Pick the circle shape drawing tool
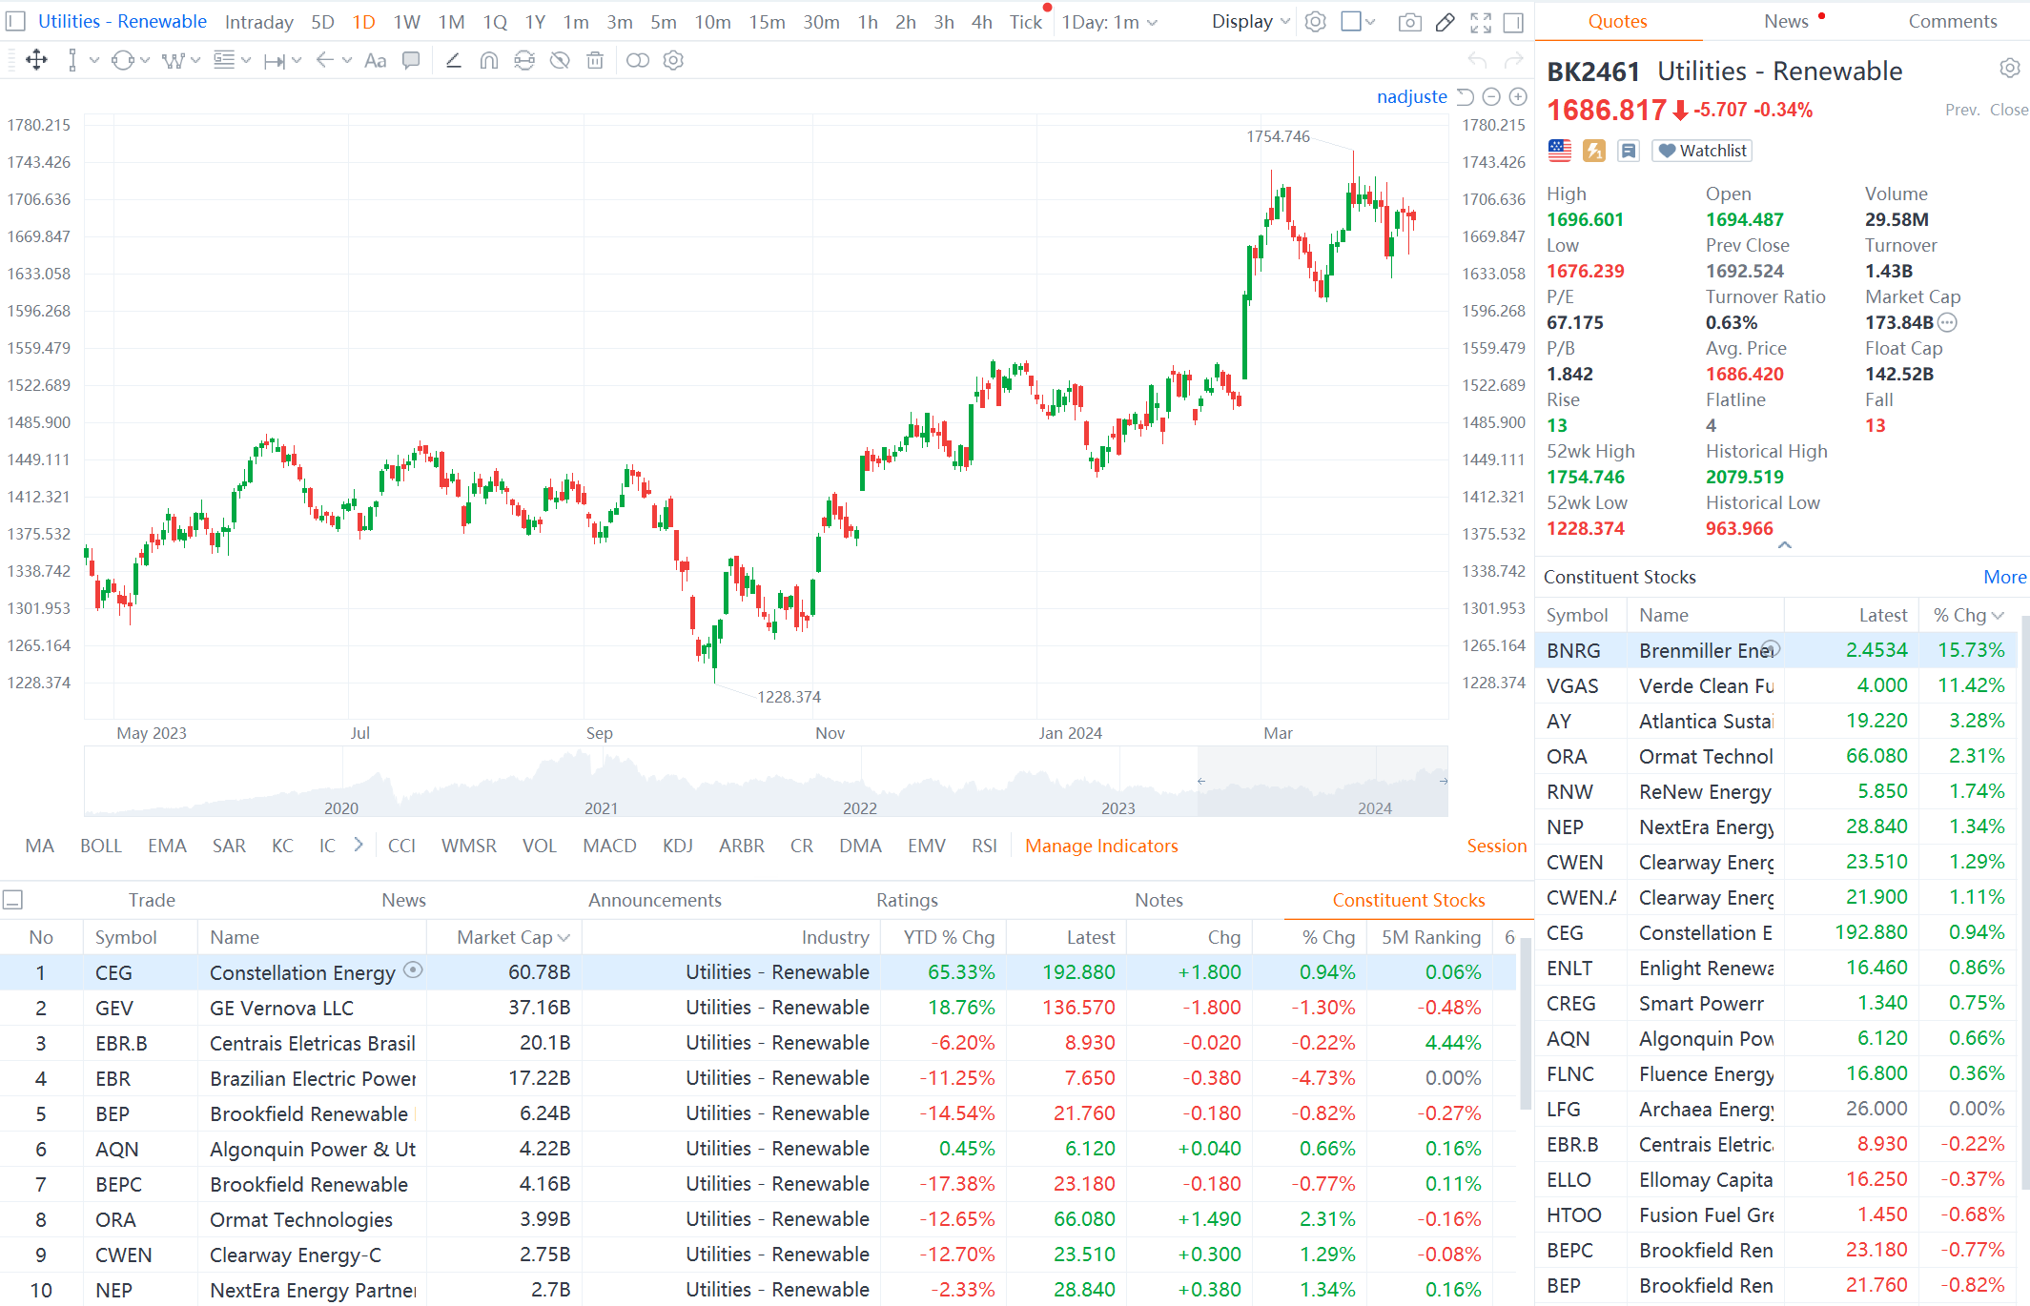Screen dimensions: 2030x1306 (122, 61)
